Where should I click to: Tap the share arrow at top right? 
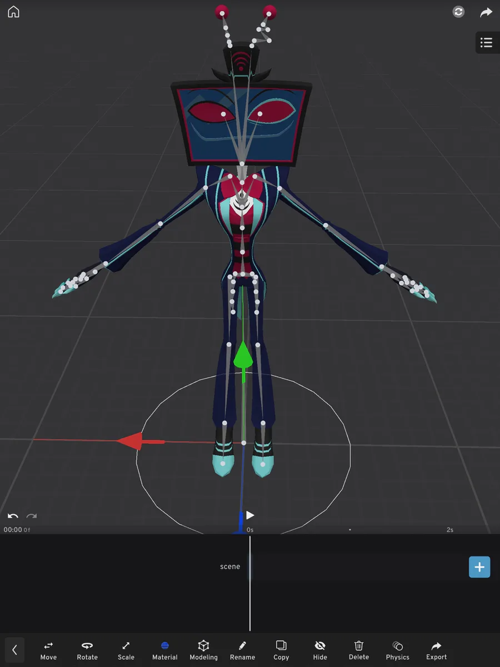(486, 12)
